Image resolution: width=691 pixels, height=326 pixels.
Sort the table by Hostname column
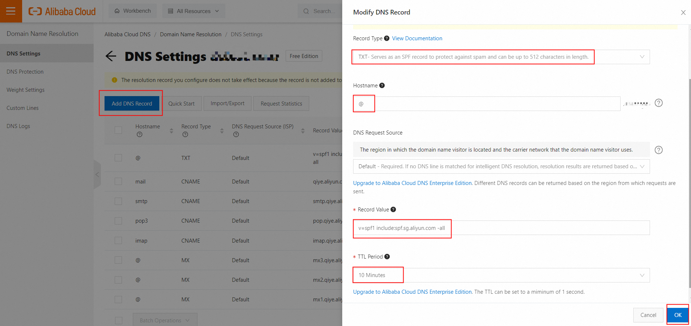[171, 131]
